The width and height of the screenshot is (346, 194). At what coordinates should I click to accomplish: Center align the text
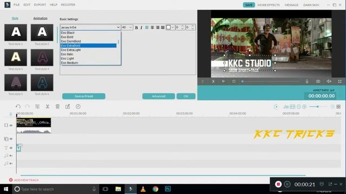click(x=152, y=27)
